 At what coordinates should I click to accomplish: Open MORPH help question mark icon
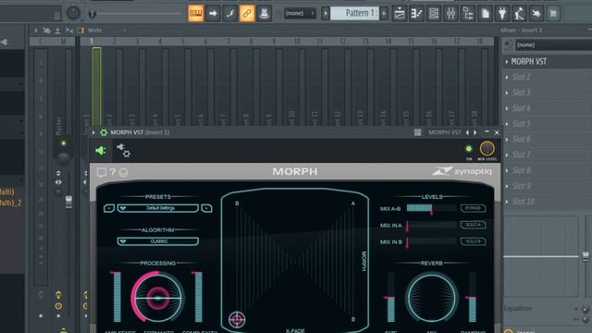(113, 172)
